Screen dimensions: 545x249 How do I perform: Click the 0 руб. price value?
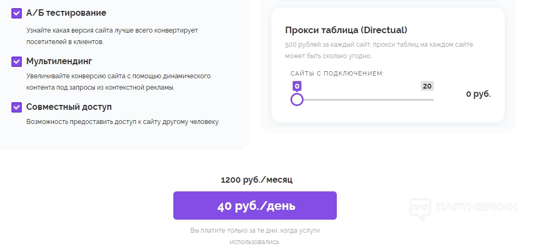click(479, 94)
